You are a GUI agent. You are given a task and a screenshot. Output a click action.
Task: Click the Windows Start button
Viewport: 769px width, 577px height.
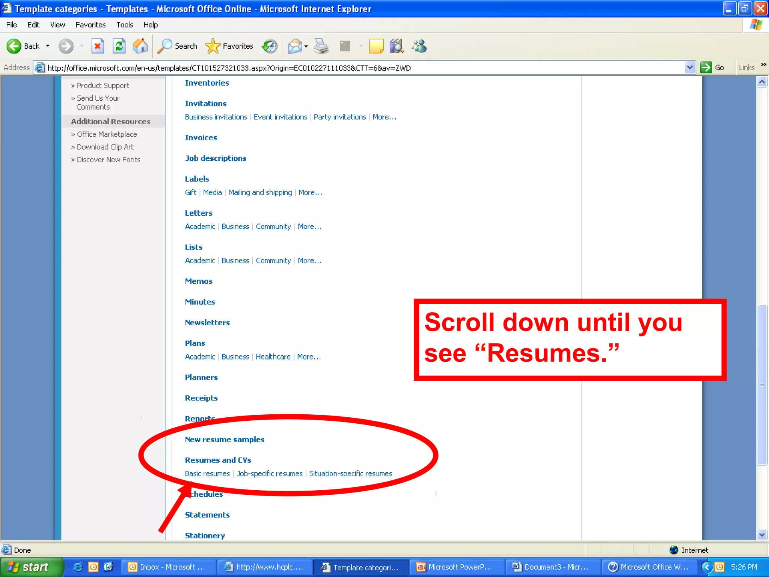tap(32, 567)
